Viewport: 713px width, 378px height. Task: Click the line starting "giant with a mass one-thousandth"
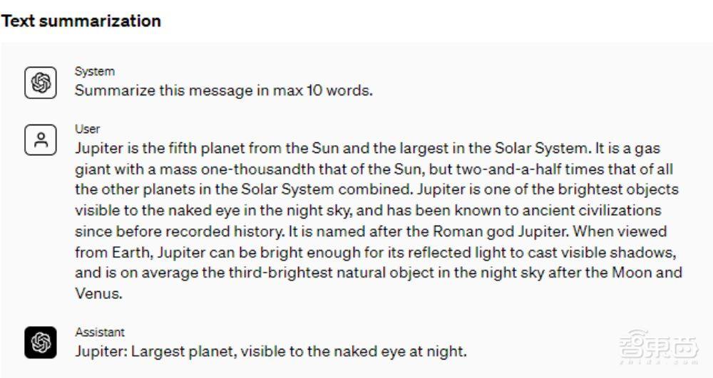click(x=374, y=169)
